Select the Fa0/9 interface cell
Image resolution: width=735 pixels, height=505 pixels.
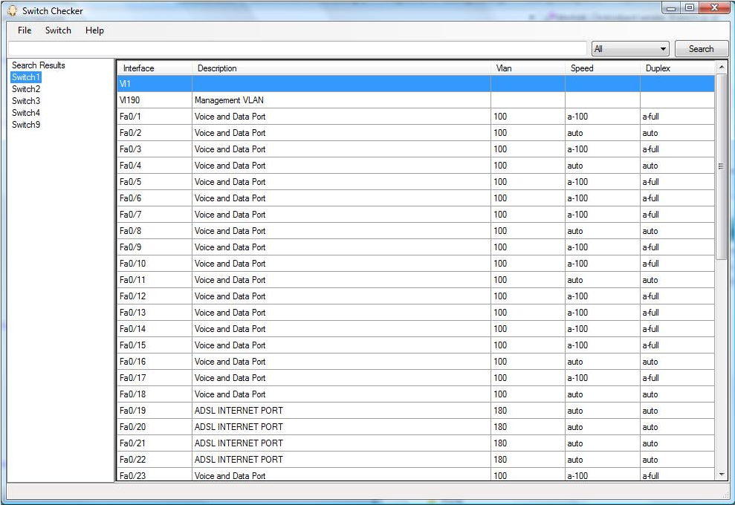click(x=155, y=247)
